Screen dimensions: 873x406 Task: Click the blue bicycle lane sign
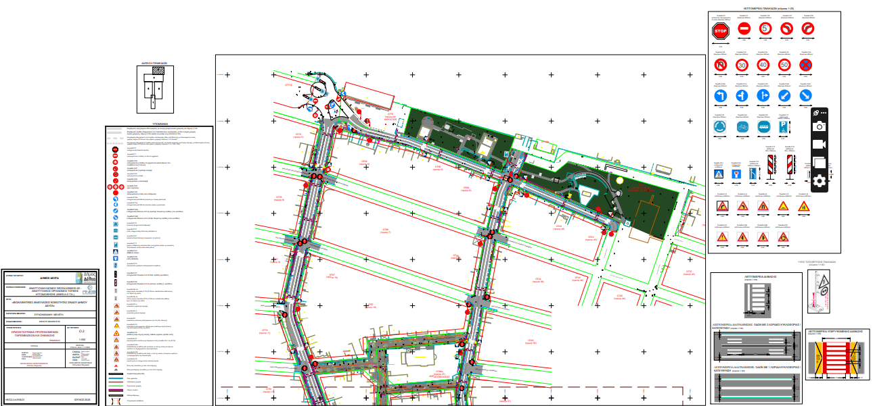(x=742, y=126)
